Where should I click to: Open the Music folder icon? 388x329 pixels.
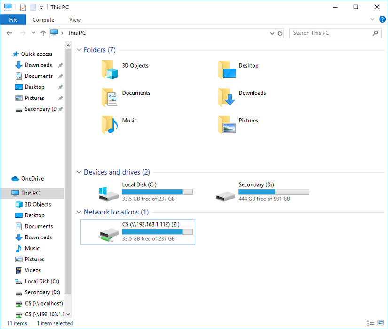click(x=110, y=125)
